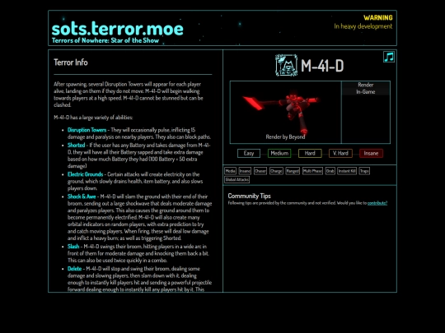Click the M-41-D render thumbnail image

pyautogui.click(x=285, y=112)
